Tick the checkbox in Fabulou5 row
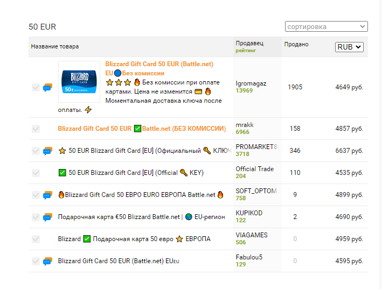 [x=36, y=261]
